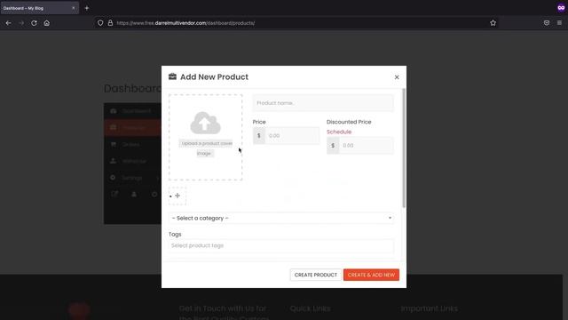Open the tracking protection shield icon
The width and height of the screenshot is (568, 320).
(x=100, y=23)
